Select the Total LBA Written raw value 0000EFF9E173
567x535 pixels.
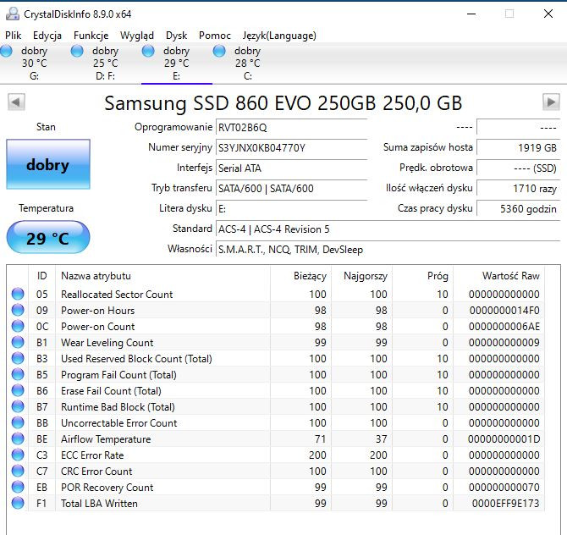coord(505,504)
